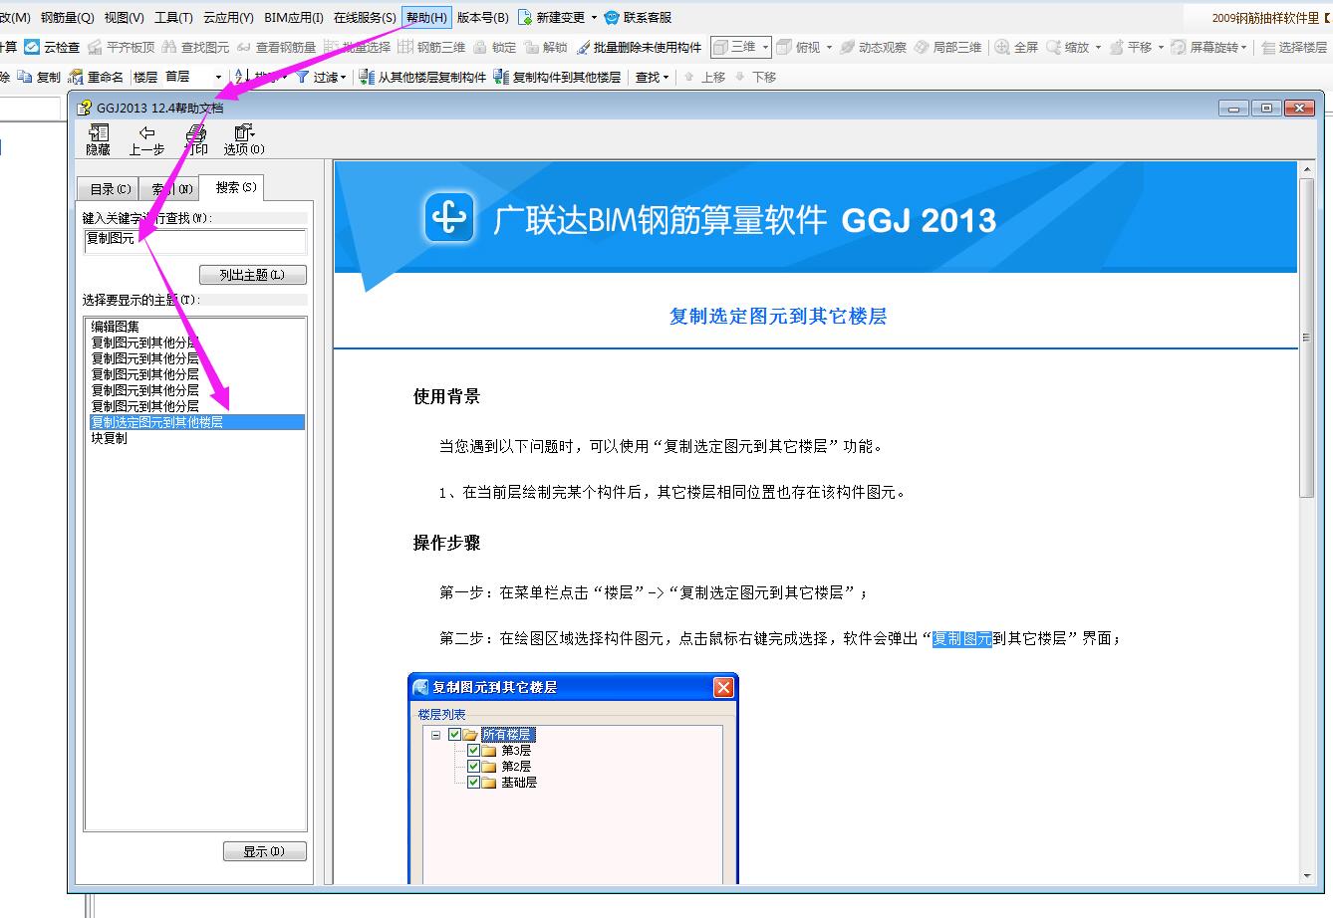Open the 新建变更 dropdown arrow
Image resolution: width=1333 pixels, height=918 pixels.
[x=595, y=17]
